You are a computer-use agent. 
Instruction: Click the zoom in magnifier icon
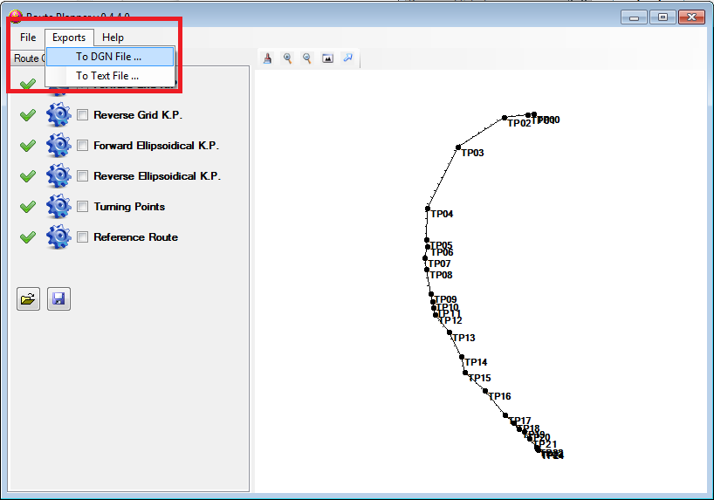click(287, 58)
